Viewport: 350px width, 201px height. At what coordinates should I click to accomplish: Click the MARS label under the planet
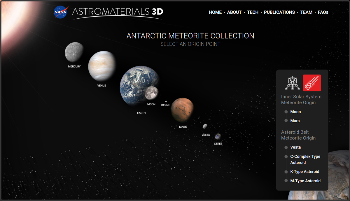[x=183, y=127]
